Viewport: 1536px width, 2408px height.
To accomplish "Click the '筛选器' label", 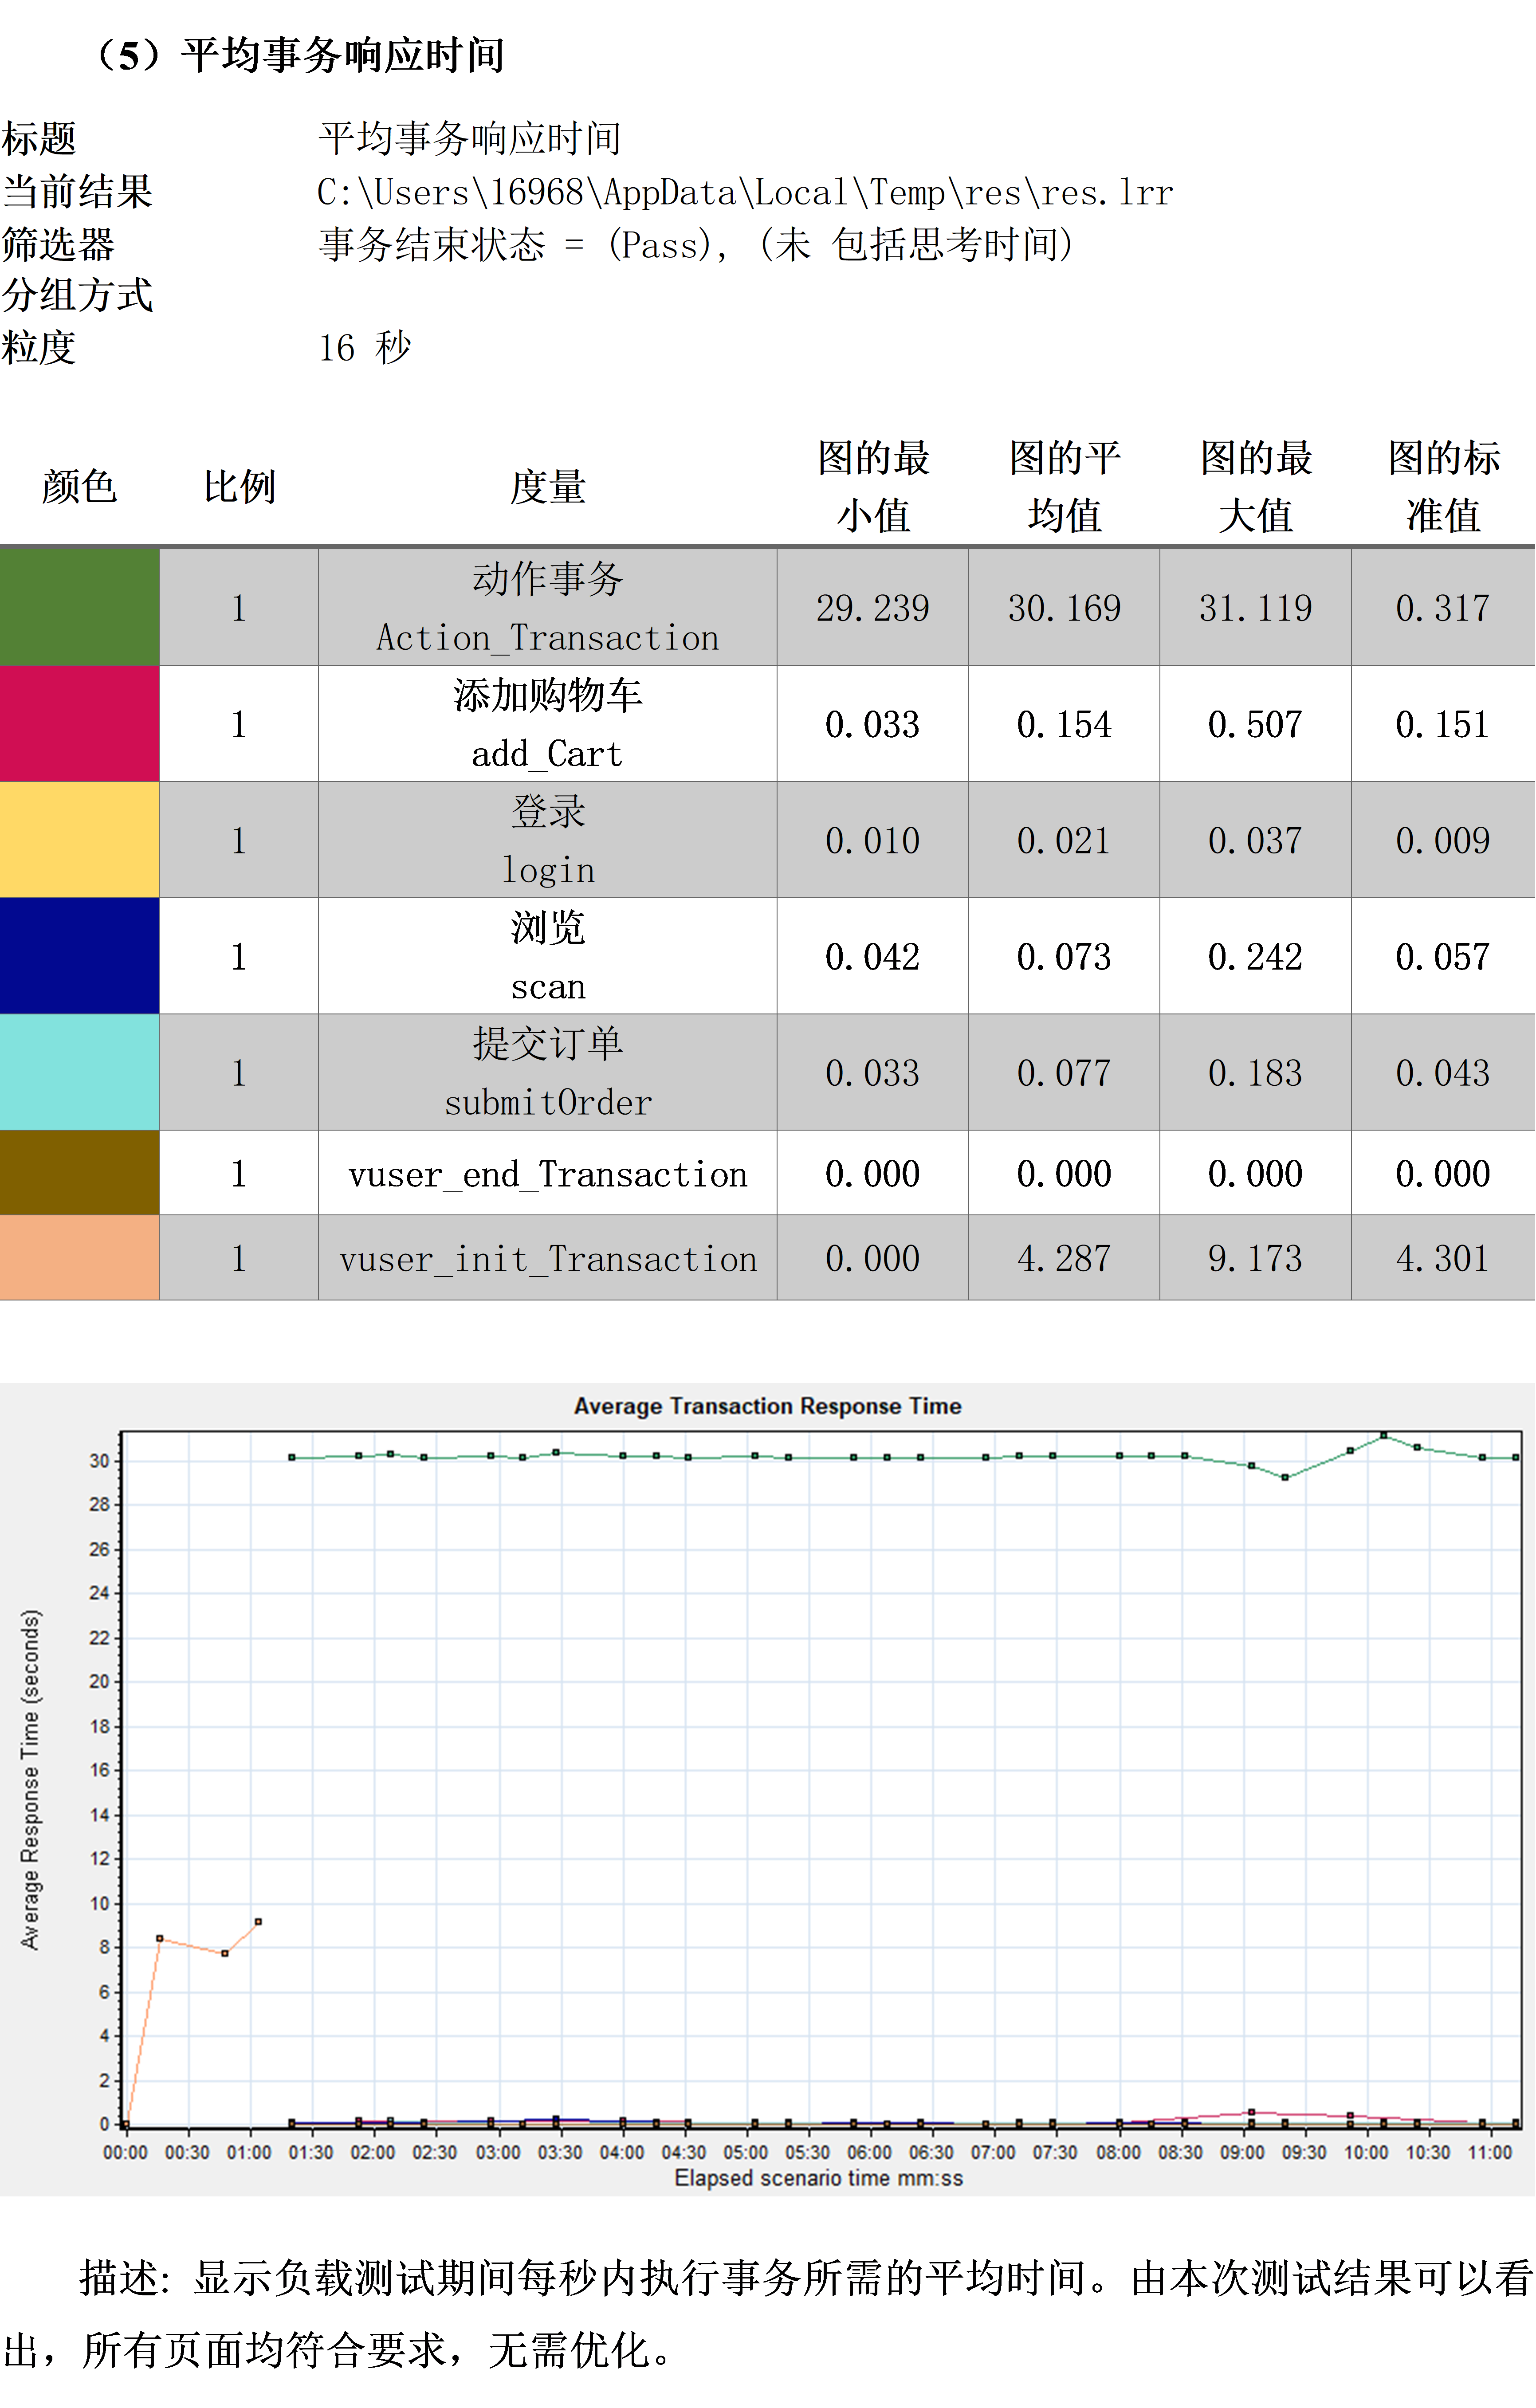I will [58, 244].
